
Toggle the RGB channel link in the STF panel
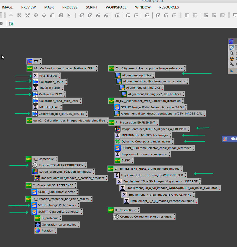click(231, 48)
